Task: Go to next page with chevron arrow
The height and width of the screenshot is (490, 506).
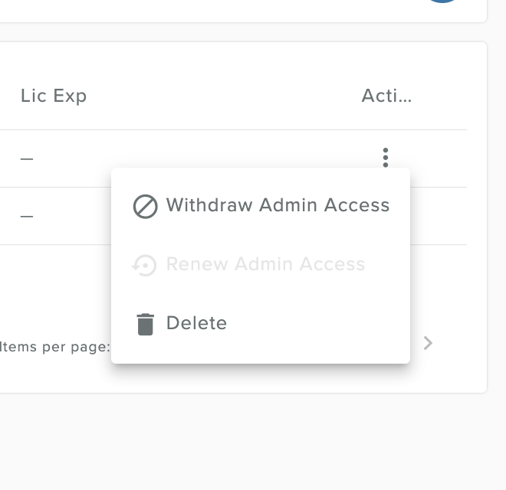Action: 428,343
